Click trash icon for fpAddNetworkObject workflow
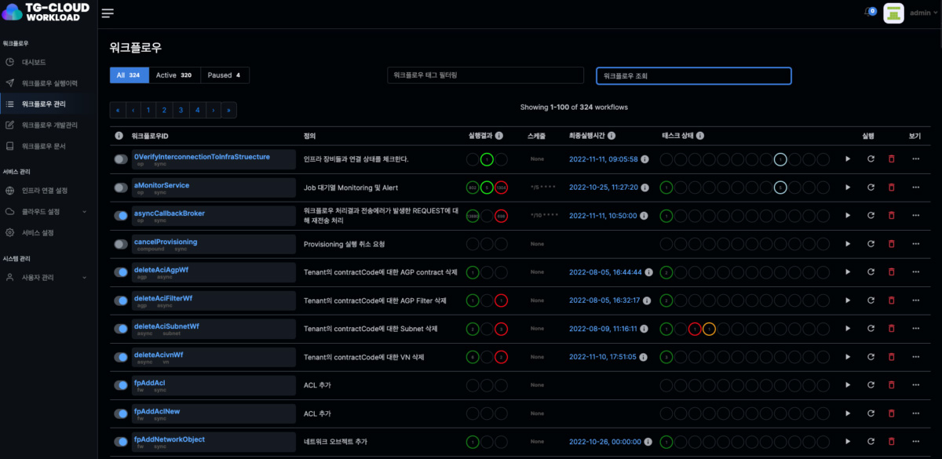 pos(891,442)
